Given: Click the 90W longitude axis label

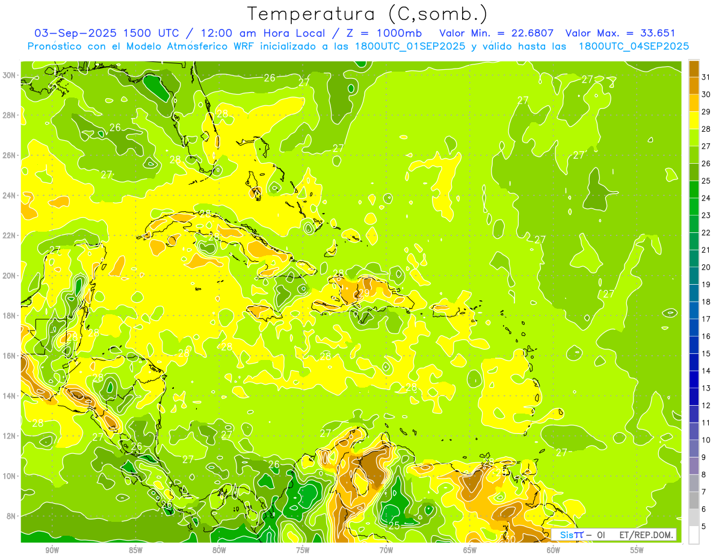Looking at the screenshot, I should click(52, 550).
